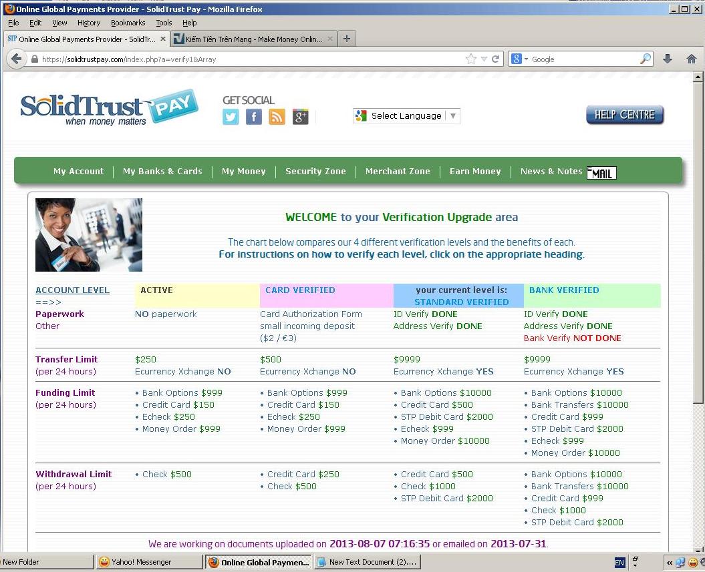Screen dimensions: 705x572
Task: Open the URL history dropdown arrow
Action: pos(484,59)
